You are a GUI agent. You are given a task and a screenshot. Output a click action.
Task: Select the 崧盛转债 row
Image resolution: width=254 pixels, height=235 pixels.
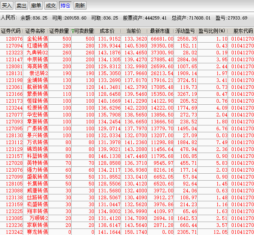click(127, 205)
